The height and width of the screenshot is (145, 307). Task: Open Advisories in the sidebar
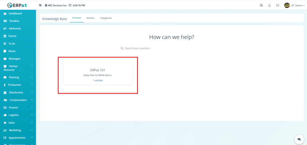click(15, 28)
